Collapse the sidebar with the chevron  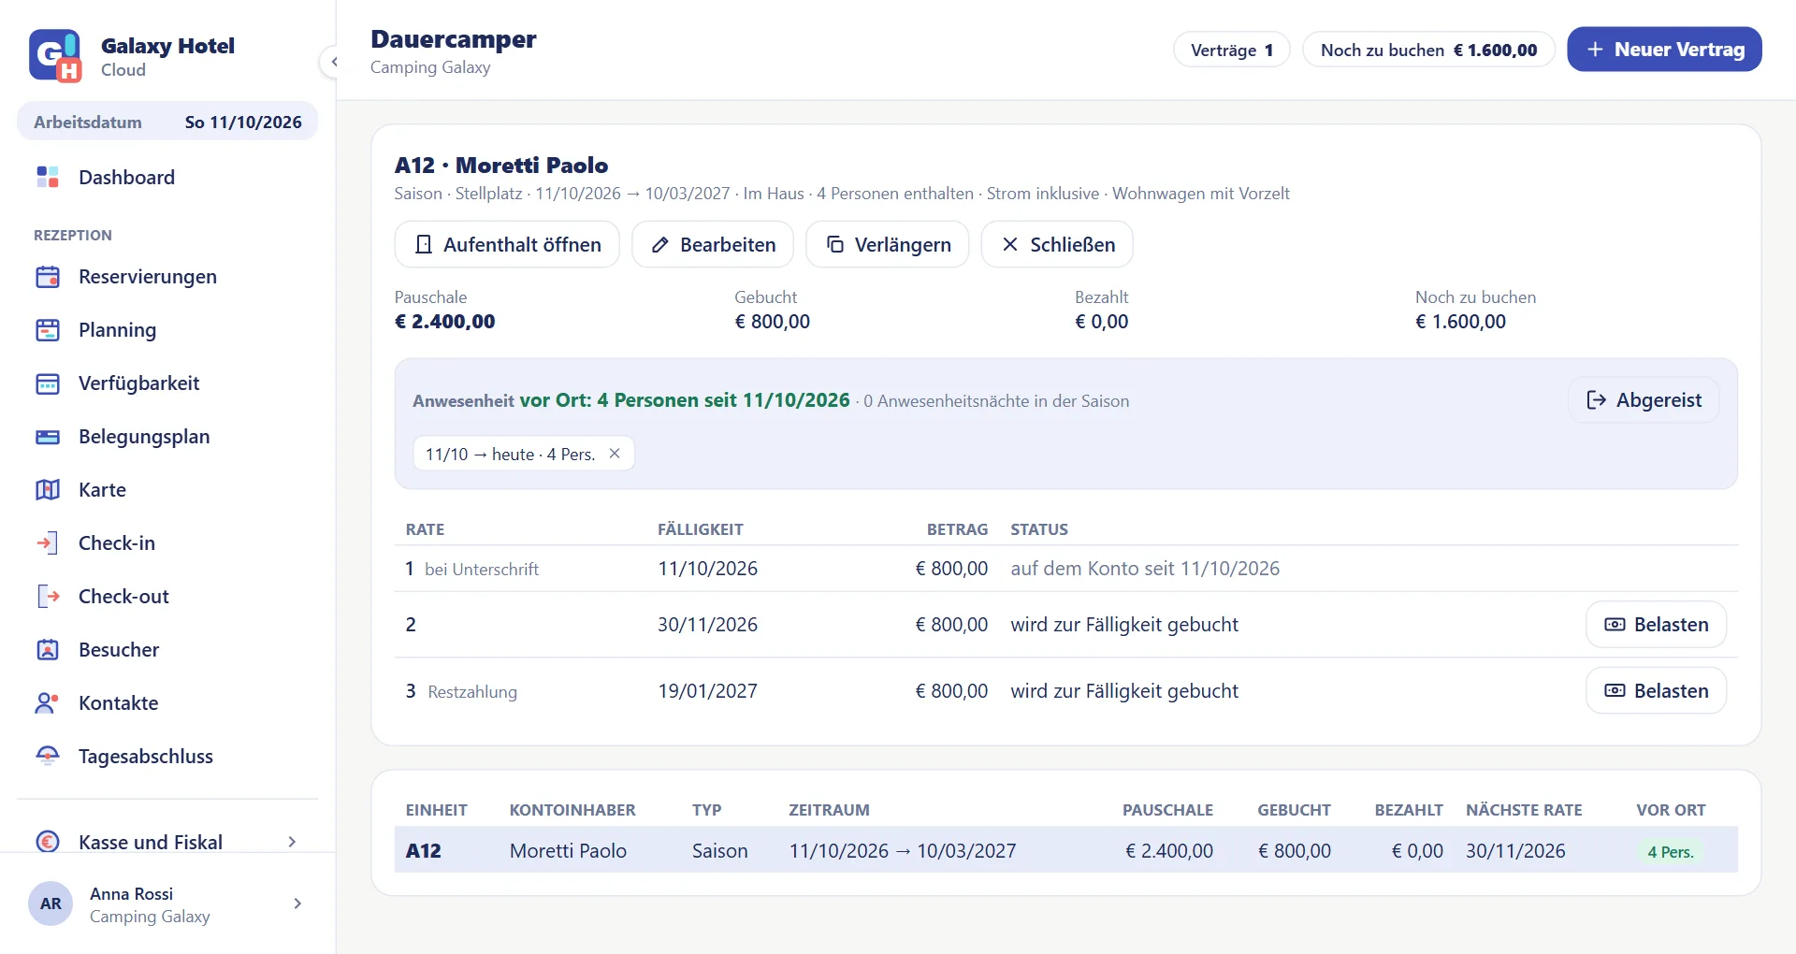(x=333, y=62)
